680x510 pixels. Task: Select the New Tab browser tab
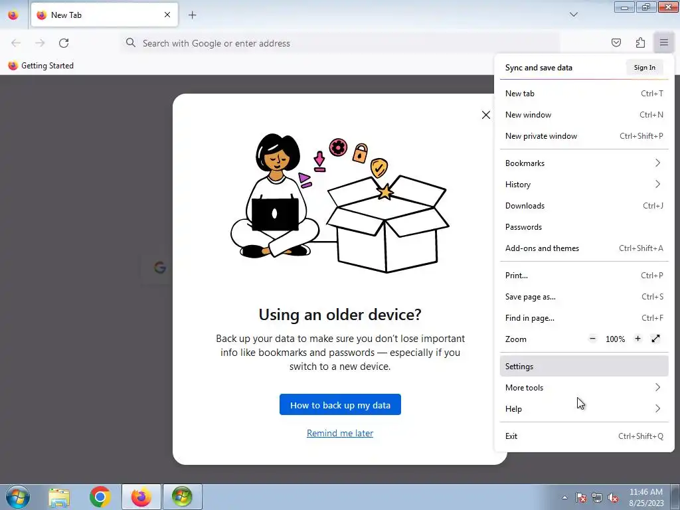tap(104, 15)
